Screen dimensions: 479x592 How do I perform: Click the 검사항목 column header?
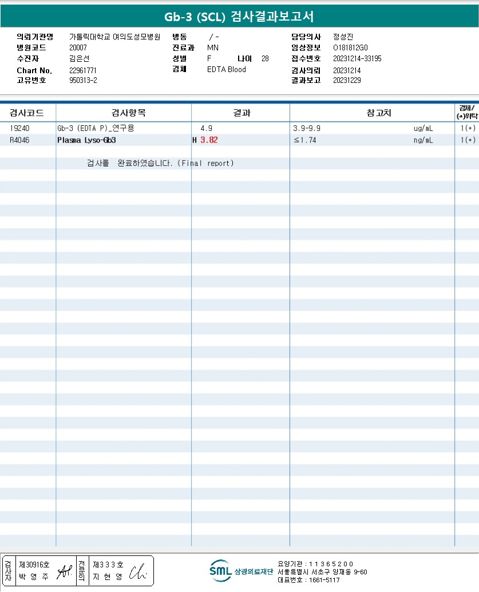pos(128,113)
